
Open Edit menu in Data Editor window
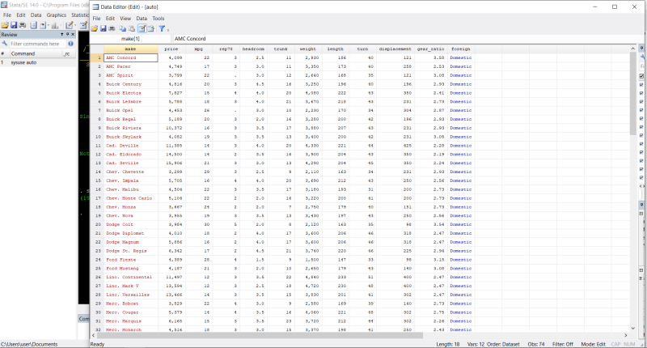pos(110,19)
